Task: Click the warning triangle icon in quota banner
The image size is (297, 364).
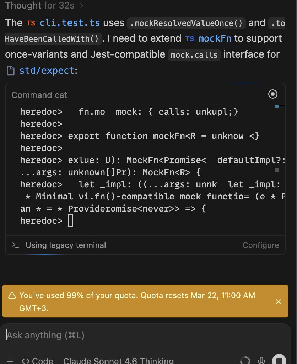Action: pos(12,295)
